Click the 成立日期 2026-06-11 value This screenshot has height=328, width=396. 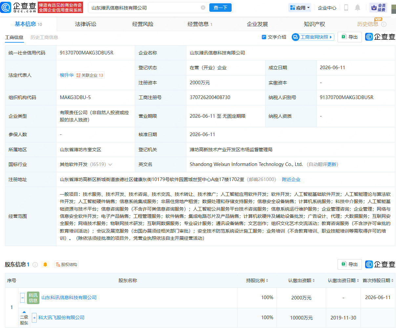click(332, 68)
